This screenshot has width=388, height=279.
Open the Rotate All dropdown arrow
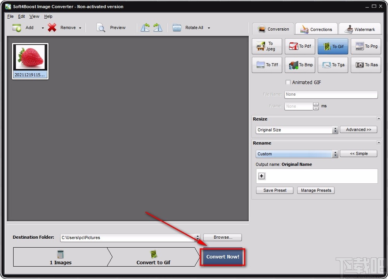point(209,28)
